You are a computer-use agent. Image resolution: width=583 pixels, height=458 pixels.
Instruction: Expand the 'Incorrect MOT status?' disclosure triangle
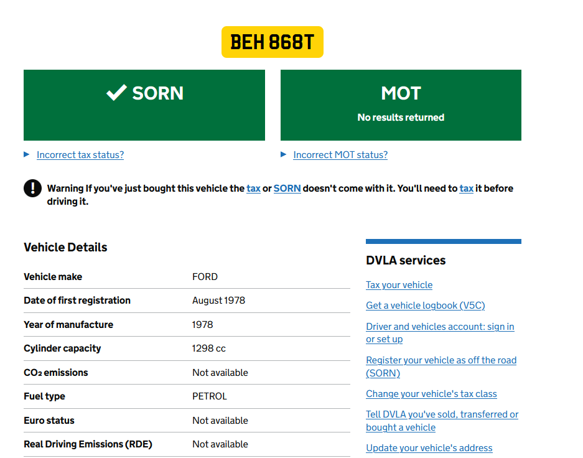[x=284, y=154]
